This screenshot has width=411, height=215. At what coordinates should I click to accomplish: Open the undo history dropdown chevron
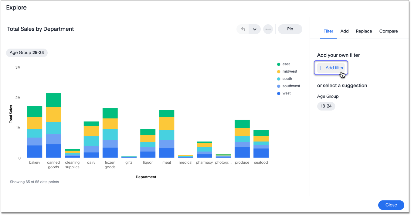[255, 29]
